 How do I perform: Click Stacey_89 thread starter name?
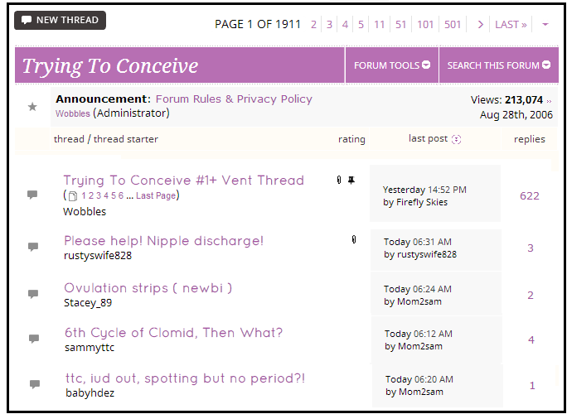click(x=88, y=303)
